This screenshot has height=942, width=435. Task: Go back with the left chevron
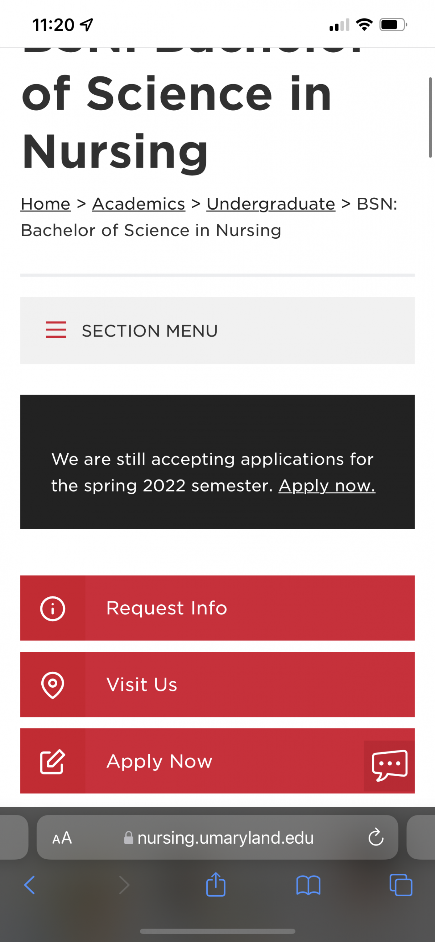(x=29, y=885)
